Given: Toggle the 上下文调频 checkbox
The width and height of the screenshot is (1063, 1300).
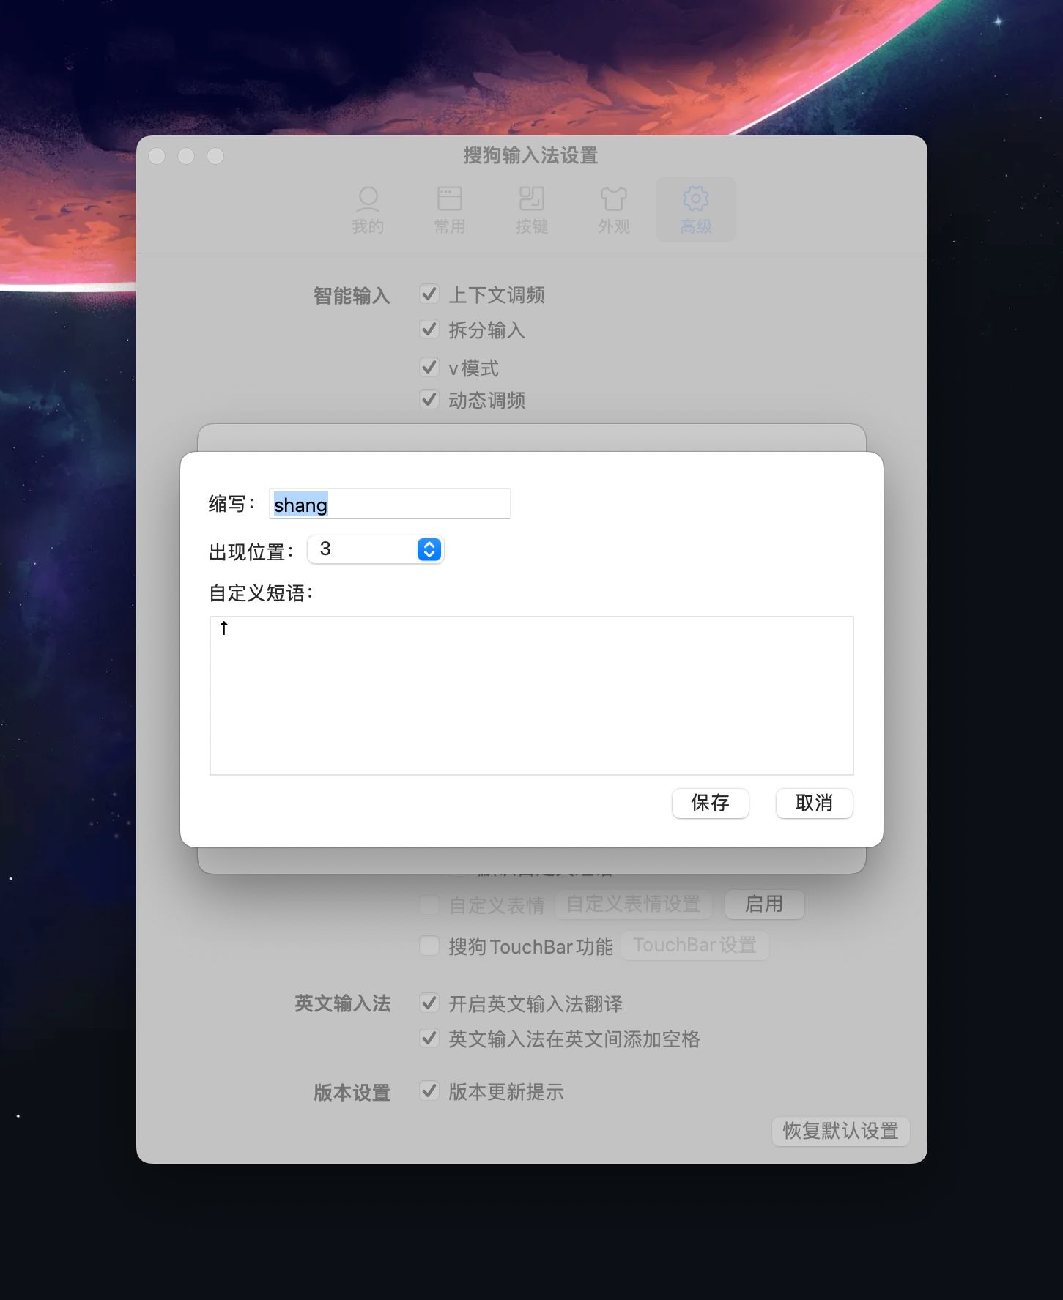Looking at the screenshot, I should click(x=429, y=294).
